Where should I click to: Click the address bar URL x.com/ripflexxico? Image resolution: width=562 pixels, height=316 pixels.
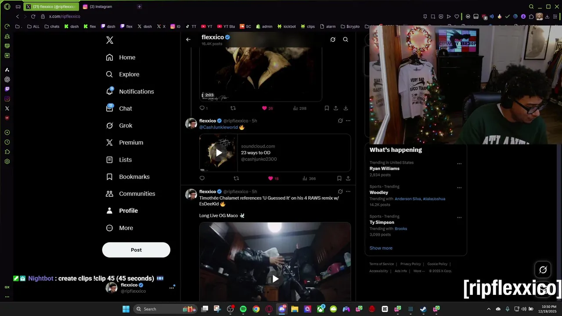coord(64,16)
